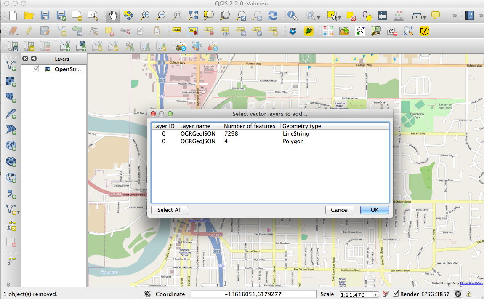Click Zoom Full extent arrows icon
The width and height of the screenshot is (484, 299).
(x=193, y=16)
